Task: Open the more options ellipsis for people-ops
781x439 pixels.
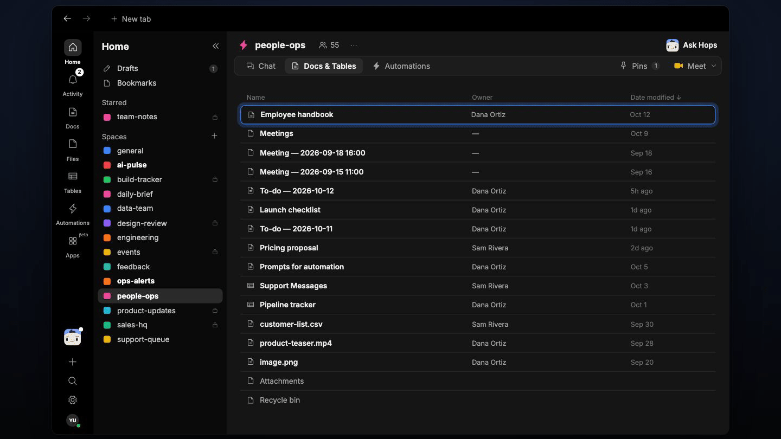Action: (354, 45)
